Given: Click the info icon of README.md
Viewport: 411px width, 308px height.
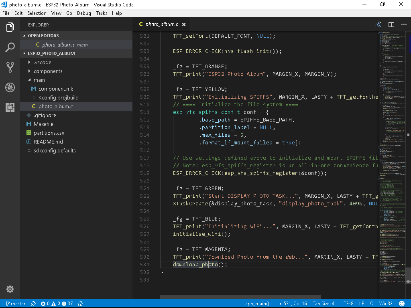Looking at the screenshot, I should point(29,142).
